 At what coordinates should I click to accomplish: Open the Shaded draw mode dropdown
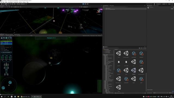pyautogui.click(x=4, y=7)
